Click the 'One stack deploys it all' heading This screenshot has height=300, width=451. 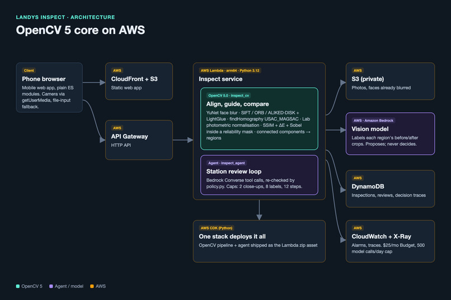click(x=232, y=236)
